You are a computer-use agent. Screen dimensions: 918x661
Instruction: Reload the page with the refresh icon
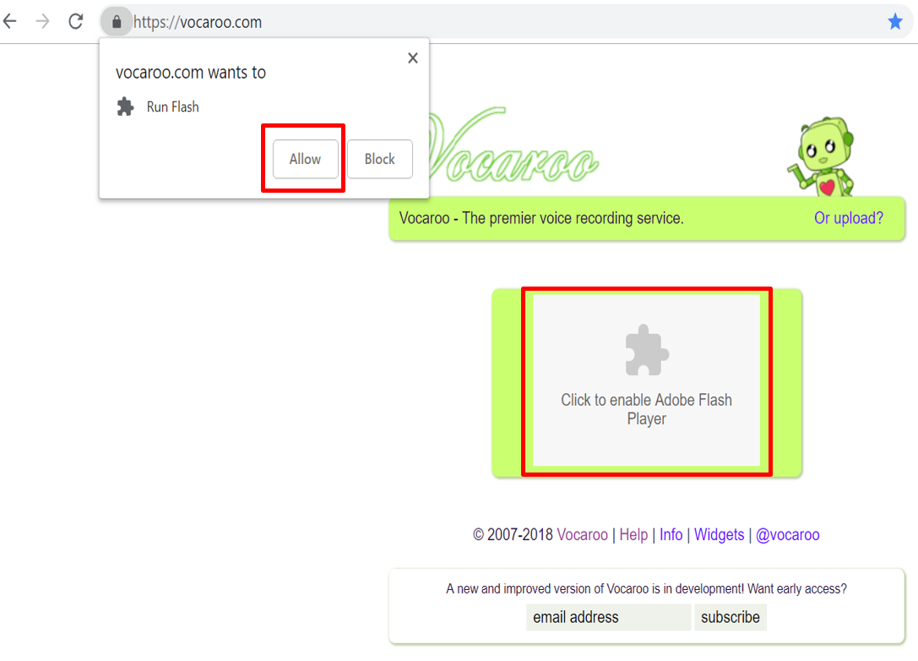(77, 21)
